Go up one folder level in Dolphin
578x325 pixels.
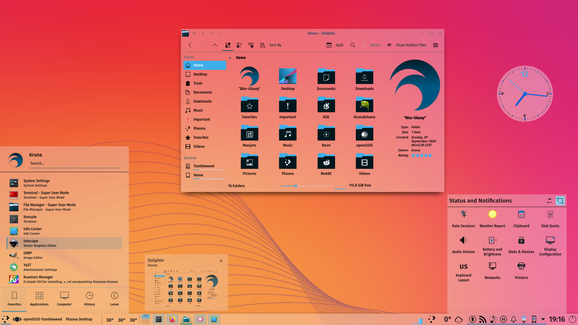(x=215, y=45)
